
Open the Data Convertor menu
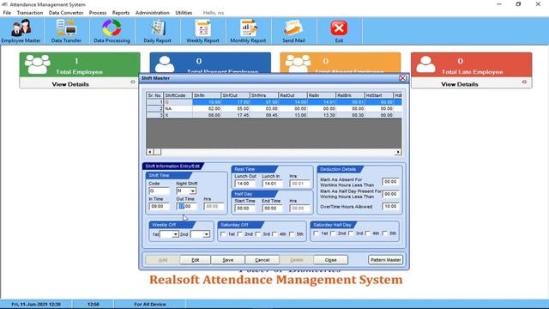[x=66, y=13]
